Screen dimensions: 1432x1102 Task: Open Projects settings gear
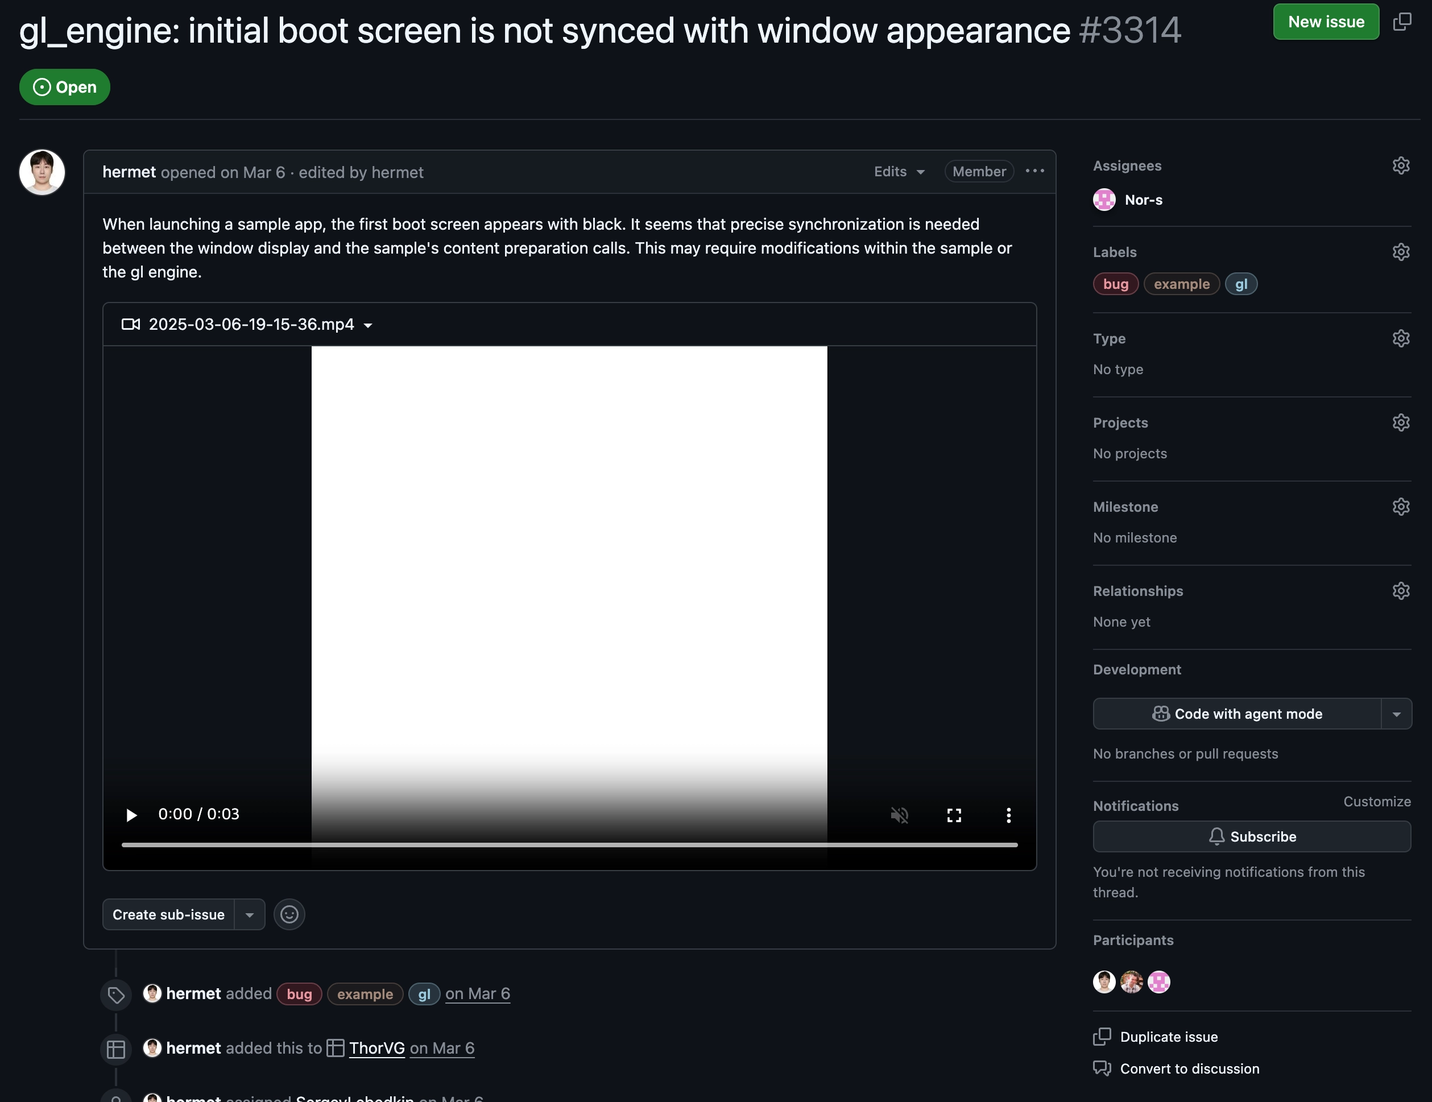1401,422
